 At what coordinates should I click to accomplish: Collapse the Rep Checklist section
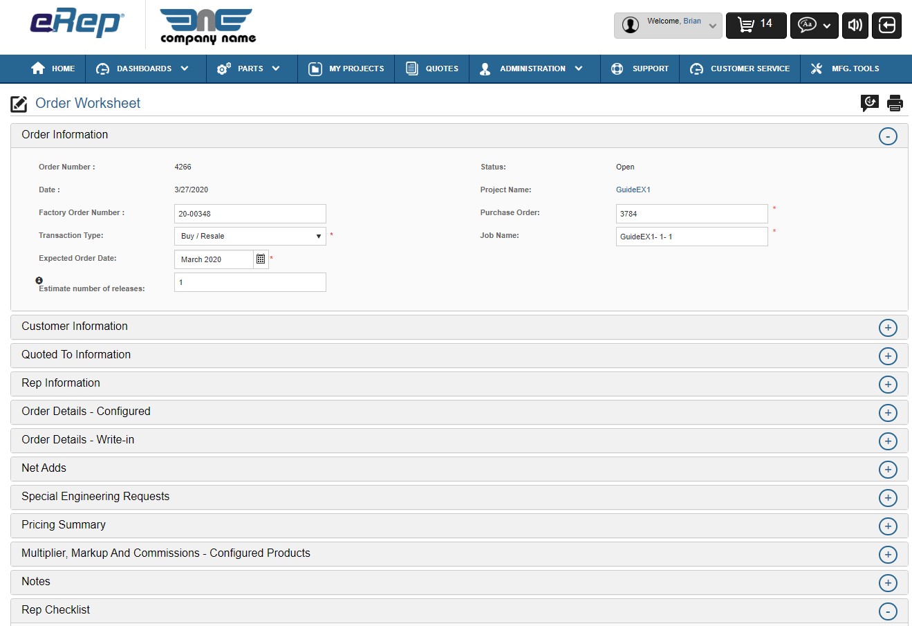point(888,611)
